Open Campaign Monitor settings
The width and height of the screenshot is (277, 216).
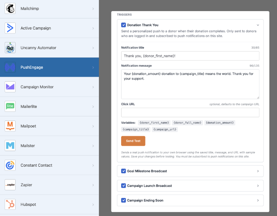(49, 87)
